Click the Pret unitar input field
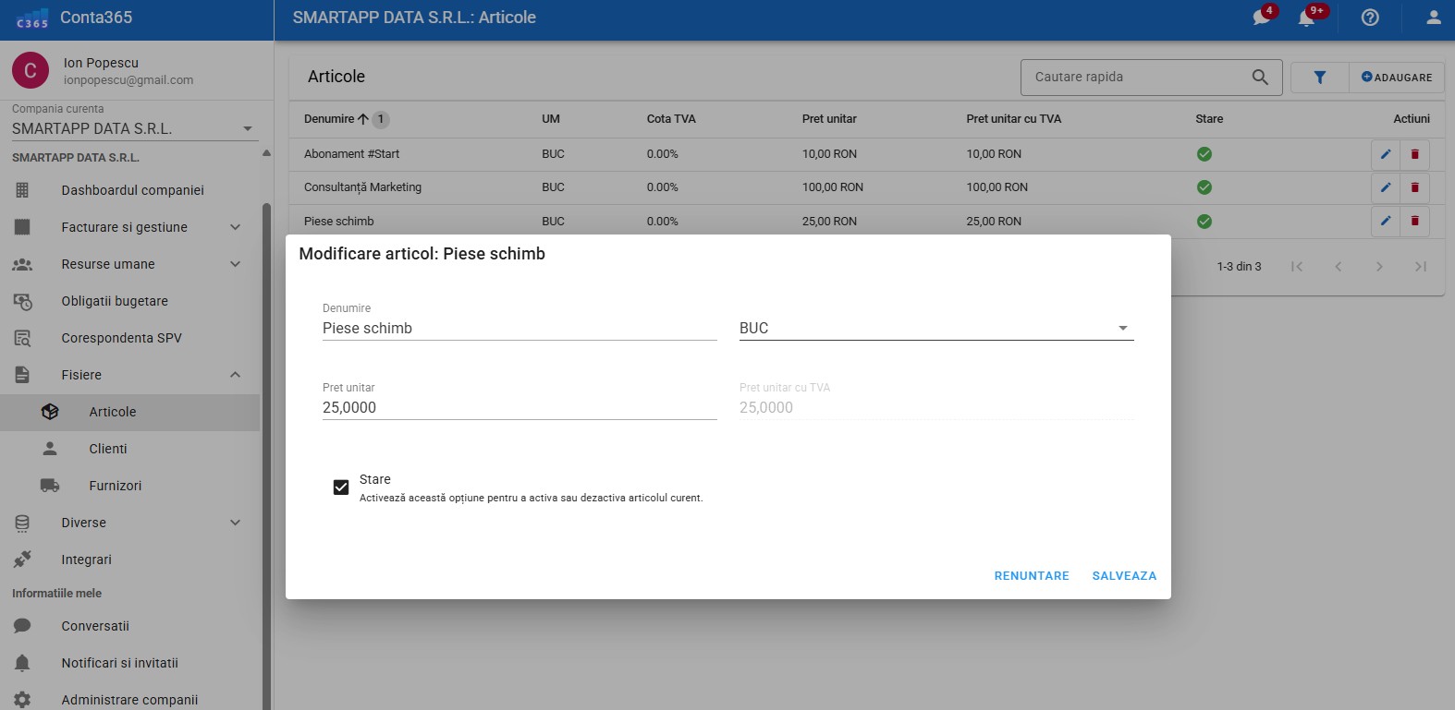This screenshot has width=1455, height=710. 519,407
